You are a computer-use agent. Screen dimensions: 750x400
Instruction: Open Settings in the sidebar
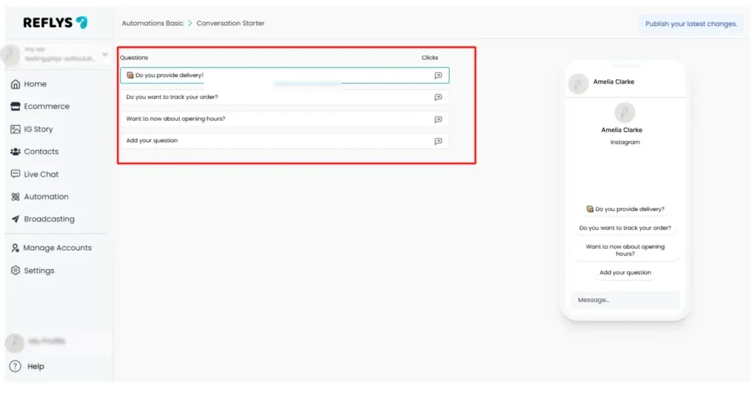[32, 270]
